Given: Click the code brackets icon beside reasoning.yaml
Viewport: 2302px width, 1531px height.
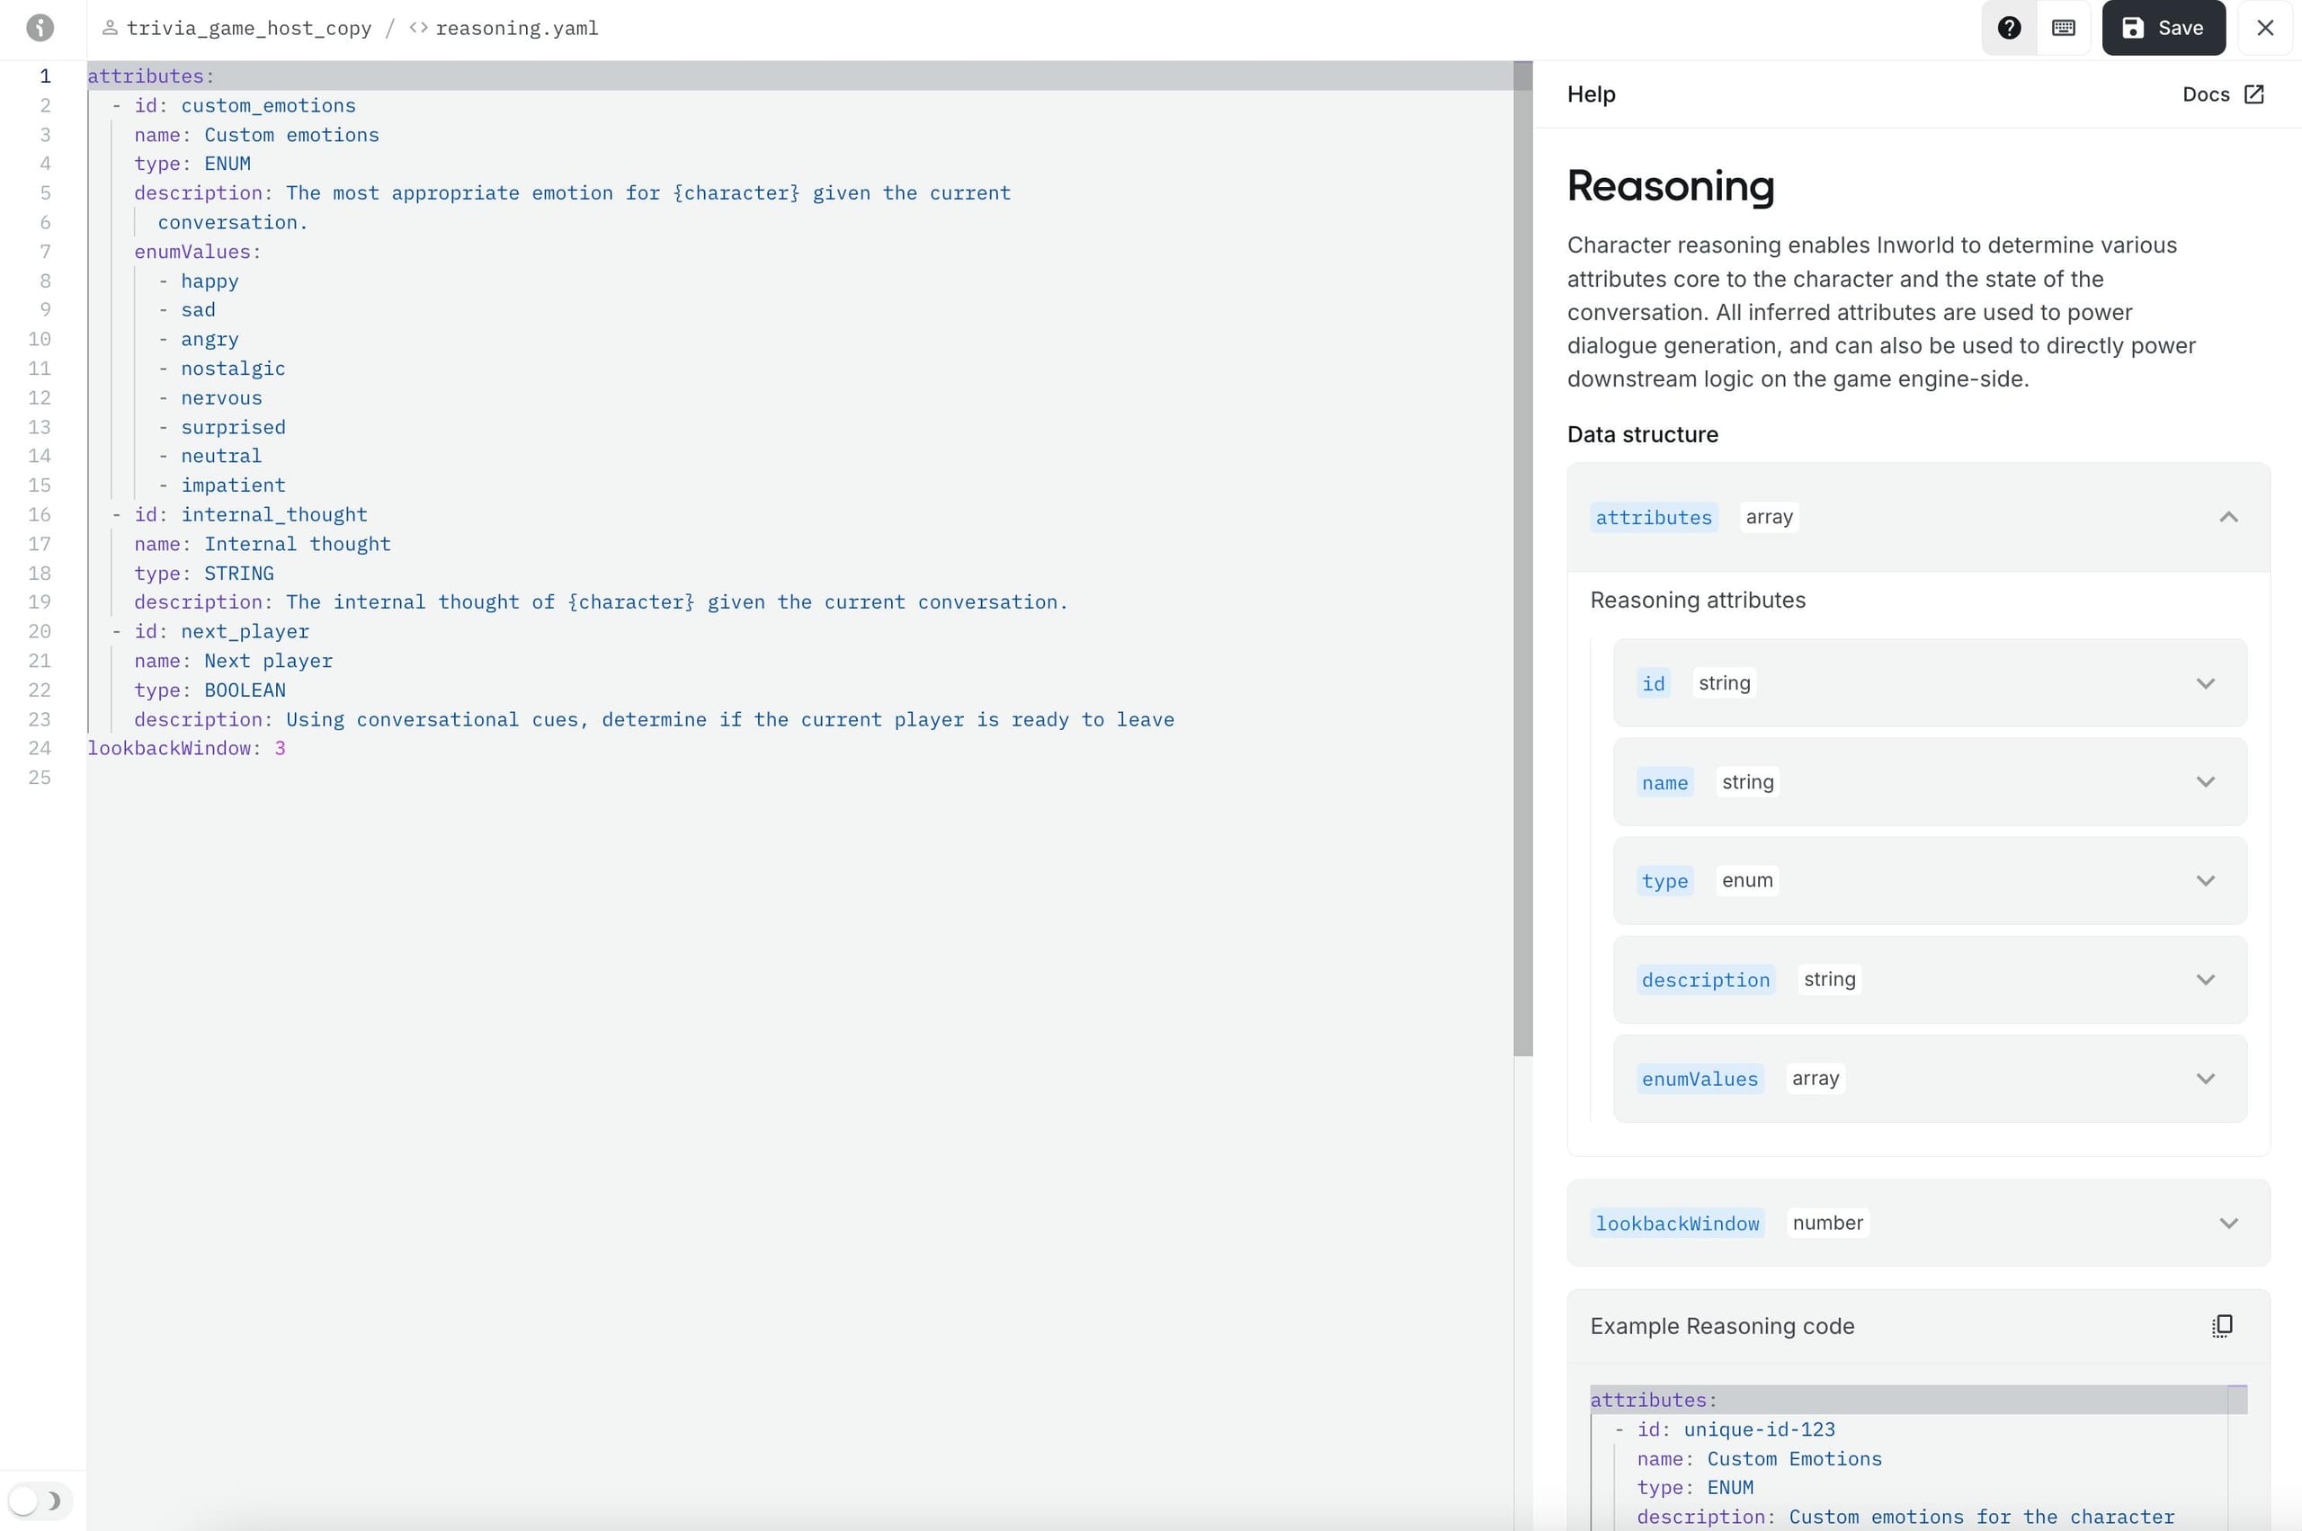Looking at the screenshot, I should (417, 27).
